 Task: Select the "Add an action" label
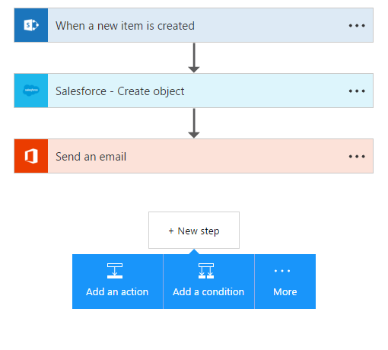(117, 291)
